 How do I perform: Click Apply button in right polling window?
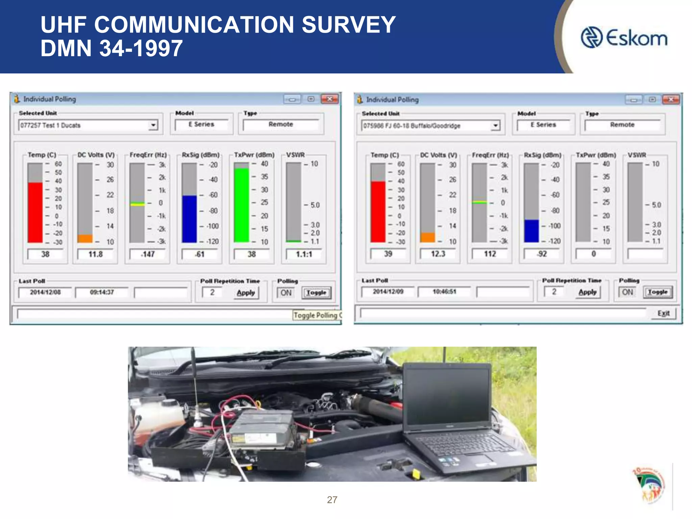[587, 292]
